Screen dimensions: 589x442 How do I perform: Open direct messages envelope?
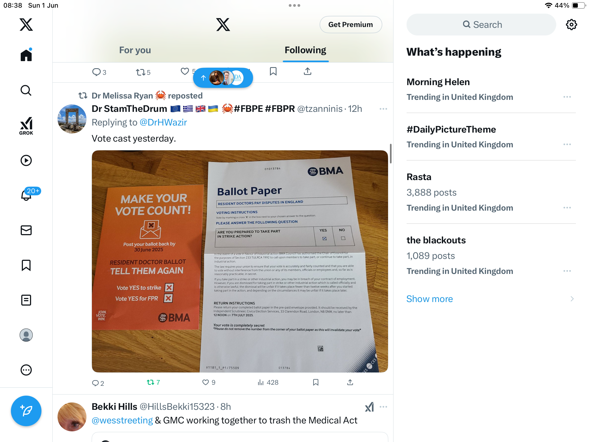[26, 230]
